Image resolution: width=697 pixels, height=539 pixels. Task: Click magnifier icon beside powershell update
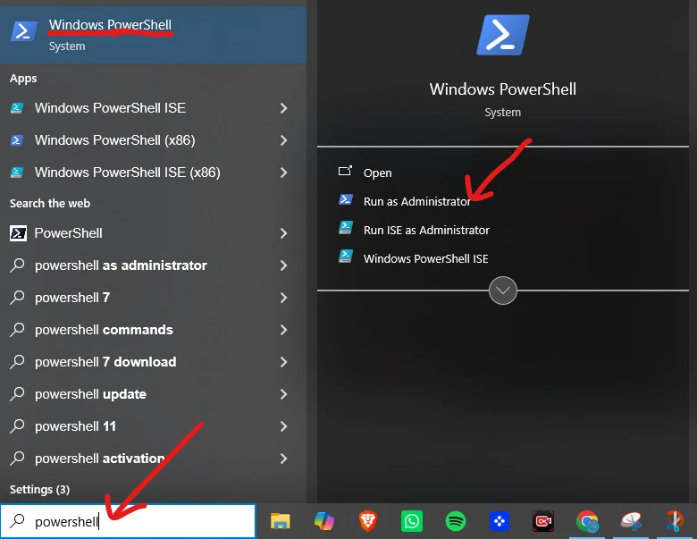point(17,393)
